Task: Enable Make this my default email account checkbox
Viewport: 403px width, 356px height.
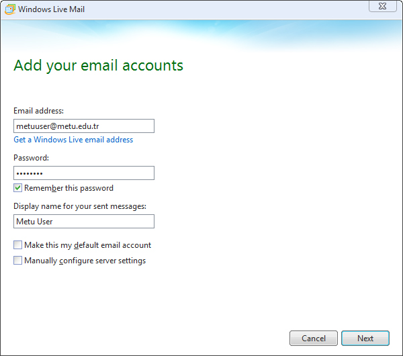Action: [17, 245]
